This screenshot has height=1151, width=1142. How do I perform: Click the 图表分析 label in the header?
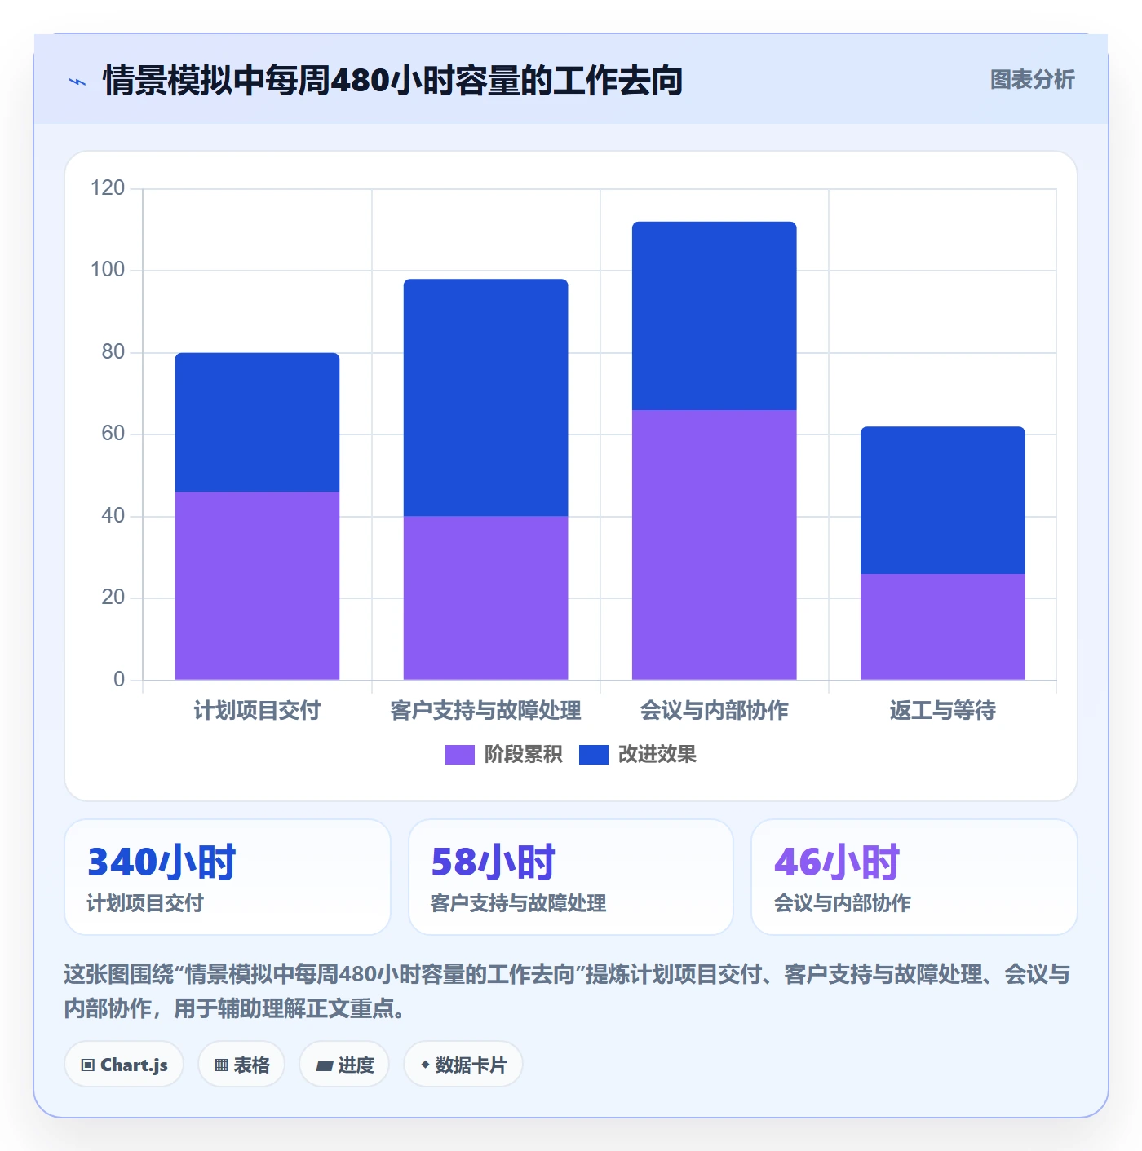point(1032,80)
